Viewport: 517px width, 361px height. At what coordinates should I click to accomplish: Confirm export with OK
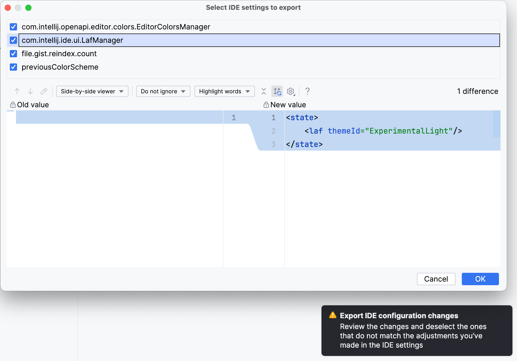[x=480, y=279]
